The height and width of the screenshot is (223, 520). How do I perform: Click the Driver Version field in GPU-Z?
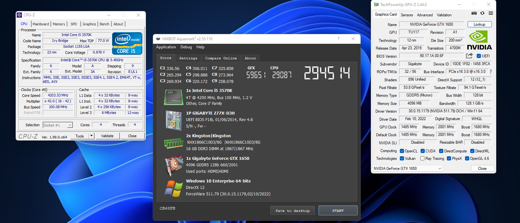click(445, 111)
